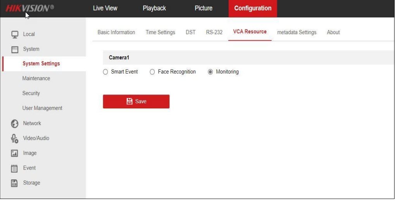
Task: Open the Maintenance settings page
Action: click(36, 79)
